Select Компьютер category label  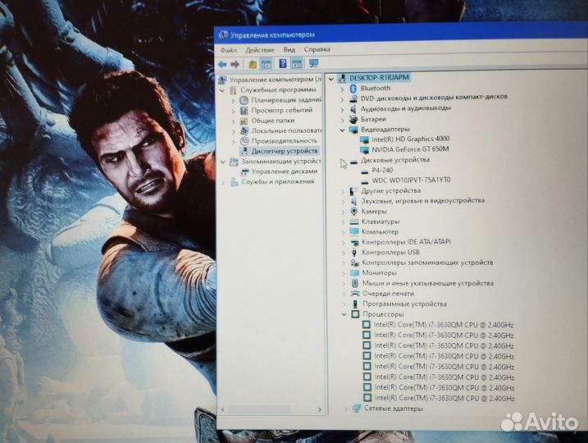click(x=380, y=232)
